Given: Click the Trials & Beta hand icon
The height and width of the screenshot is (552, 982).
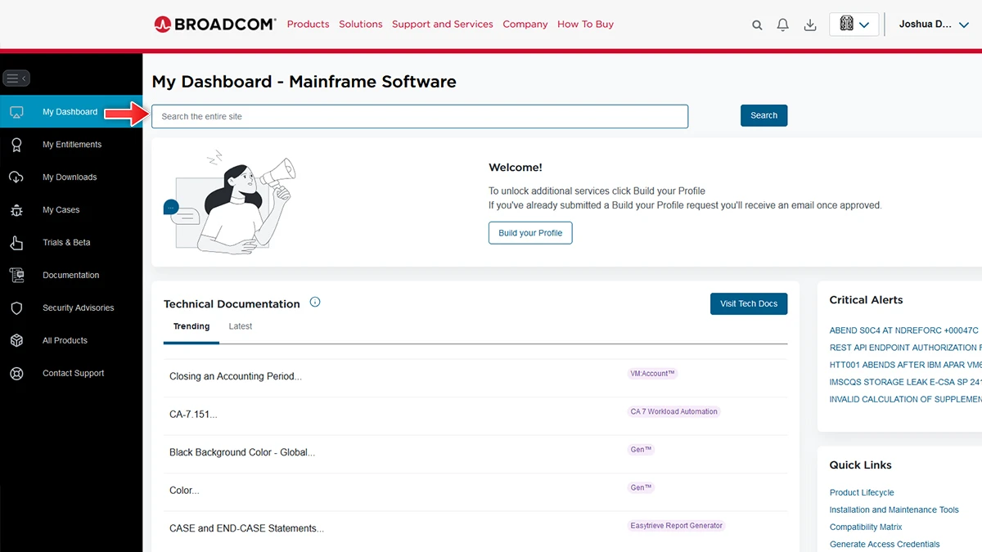Looking at the screenshot, I should click(x=16, y=243).
